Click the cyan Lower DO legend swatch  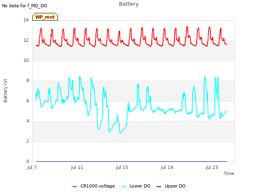[x=123, y=187]
